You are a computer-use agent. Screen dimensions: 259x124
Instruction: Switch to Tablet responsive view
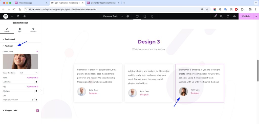(145, 16)
